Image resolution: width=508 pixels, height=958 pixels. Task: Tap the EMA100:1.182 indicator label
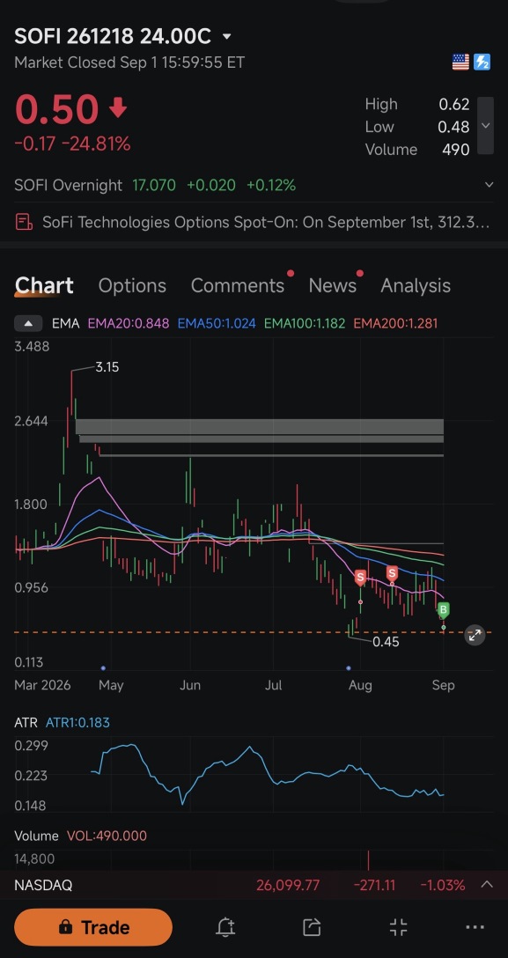[x=304, y=323]
